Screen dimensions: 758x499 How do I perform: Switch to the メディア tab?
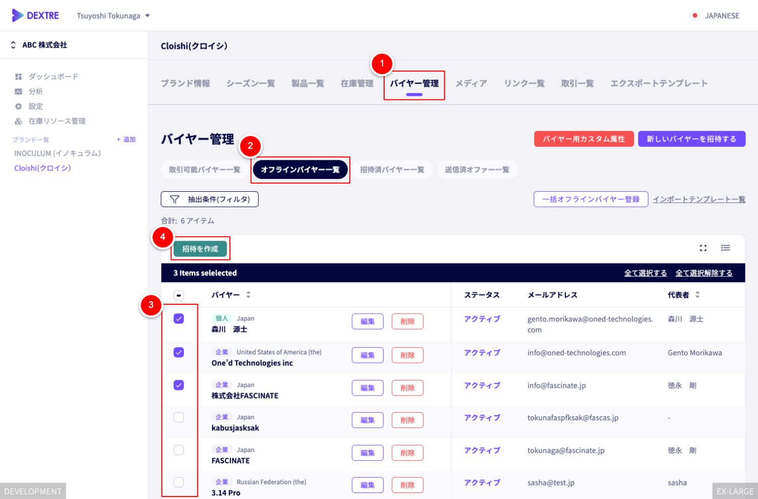(x=471, y=83)
